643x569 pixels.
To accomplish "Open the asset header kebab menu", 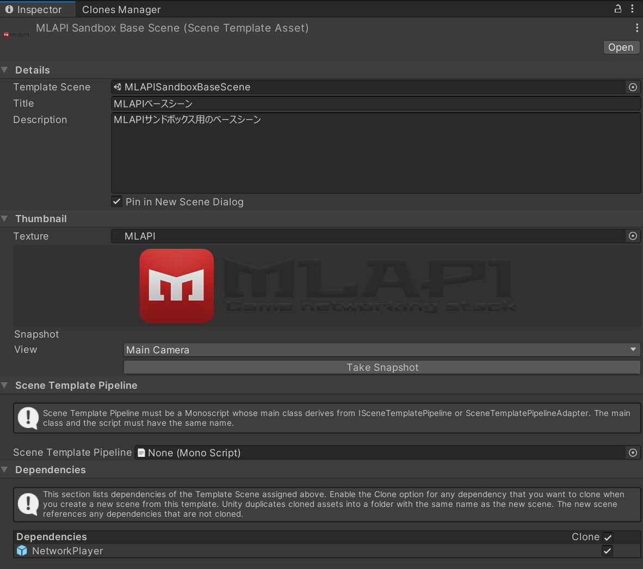I will [x=636, y=28].
